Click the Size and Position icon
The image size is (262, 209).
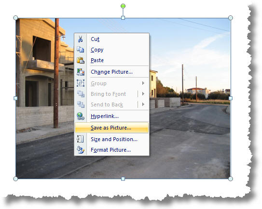(81, 139)
